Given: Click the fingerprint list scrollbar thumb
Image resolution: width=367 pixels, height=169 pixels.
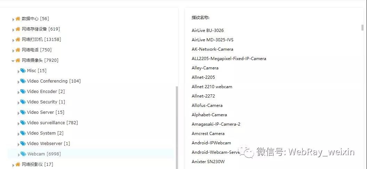Looking at the screenshot, I should click(362, 27).
